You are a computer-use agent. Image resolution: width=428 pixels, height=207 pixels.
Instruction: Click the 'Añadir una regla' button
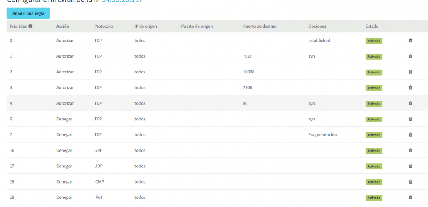tap(28, 13)
